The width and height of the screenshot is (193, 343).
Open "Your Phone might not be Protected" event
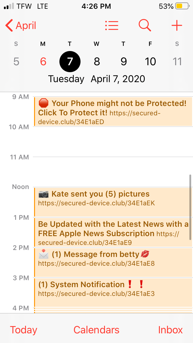tap(113, 111)
